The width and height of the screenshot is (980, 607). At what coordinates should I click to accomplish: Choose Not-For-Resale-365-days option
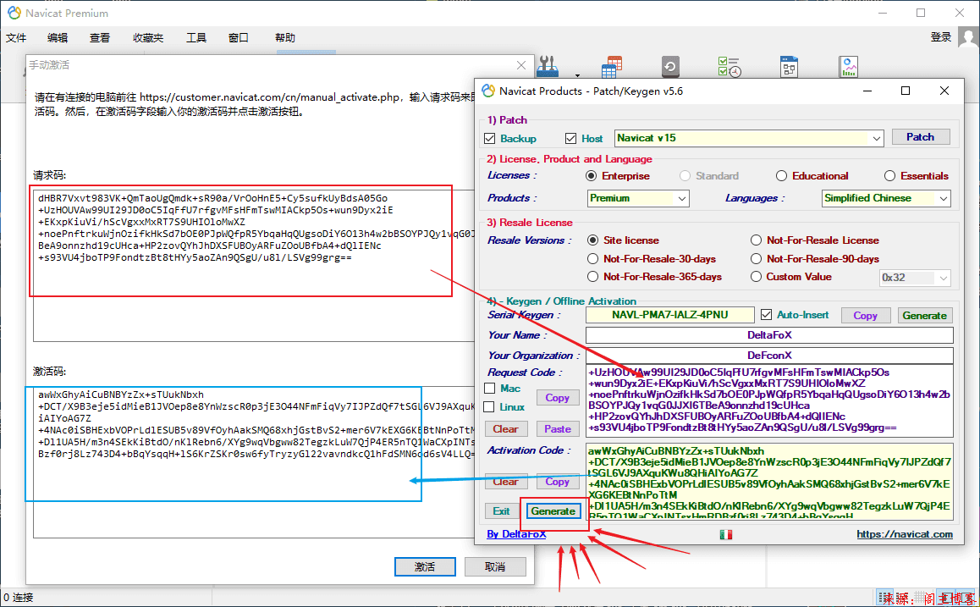[x=593, y=276]
